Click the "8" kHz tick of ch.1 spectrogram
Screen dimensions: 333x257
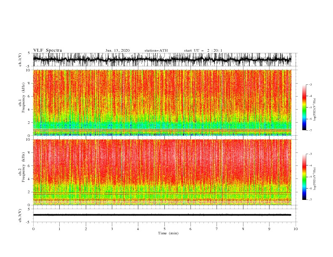point(29,83)
